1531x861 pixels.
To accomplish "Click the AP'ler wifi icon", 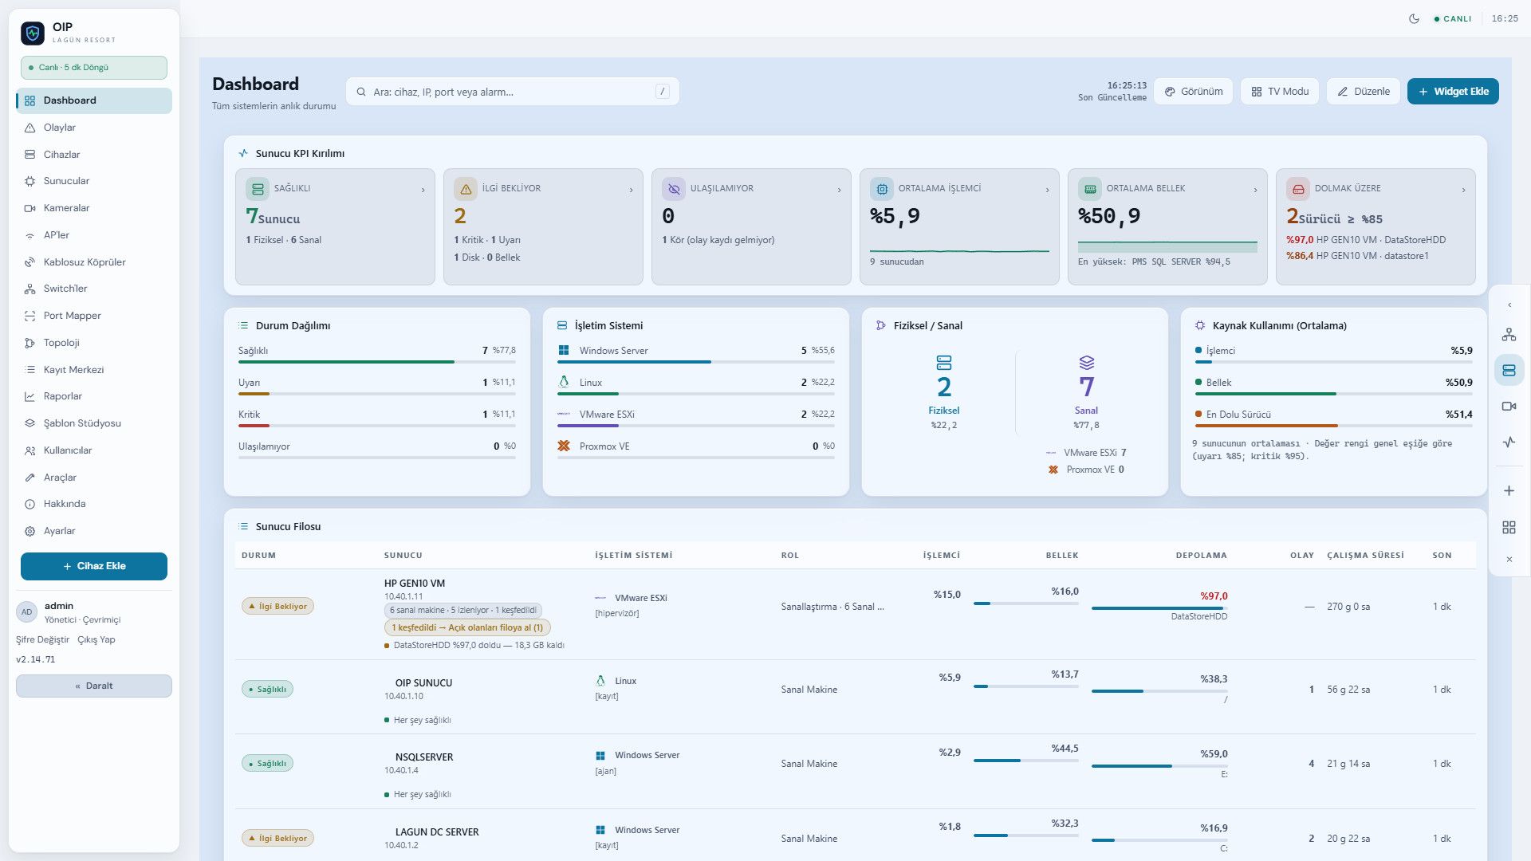I will pyautogui.click(x=30, y=235).
